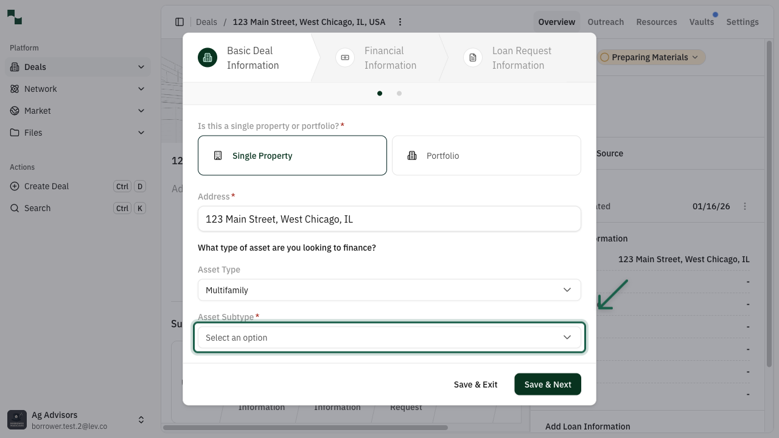This screenshot has height=438, width=779.
Task: Select the Single Property option
Action: [292, 155]
